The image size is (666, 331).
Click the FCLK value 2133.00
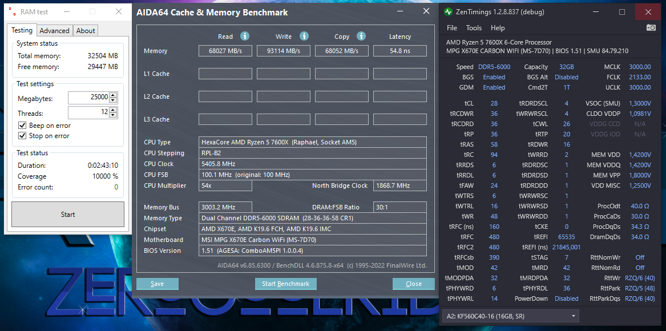click(640, 77)
